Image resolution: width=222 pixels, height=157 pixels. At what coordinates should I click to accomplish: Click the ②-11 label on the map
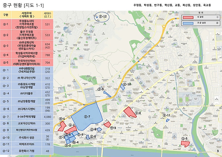pyautogui.click(x=167, y=115)
